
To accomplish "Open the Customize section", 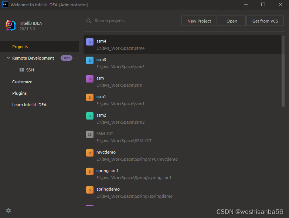I will [x=22, y=82].
